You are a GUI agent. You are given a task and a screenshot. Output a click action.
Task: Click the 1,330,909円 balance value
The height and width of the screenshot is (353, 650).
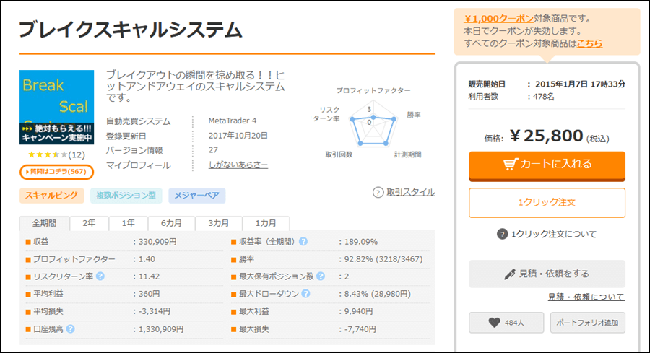[x=161, y=329]
